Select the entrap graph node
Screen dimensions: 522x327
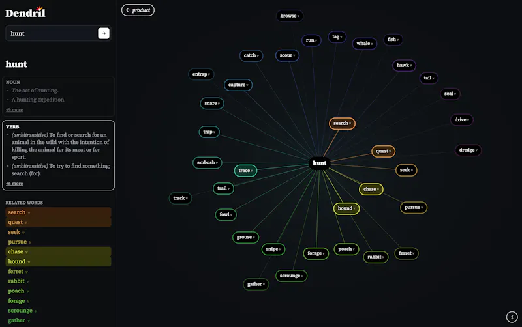pos(201,74)
